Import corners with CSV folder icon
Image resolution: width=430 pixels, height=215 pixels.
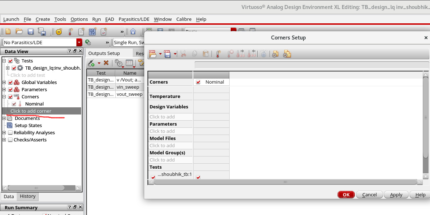coord(153,54)
